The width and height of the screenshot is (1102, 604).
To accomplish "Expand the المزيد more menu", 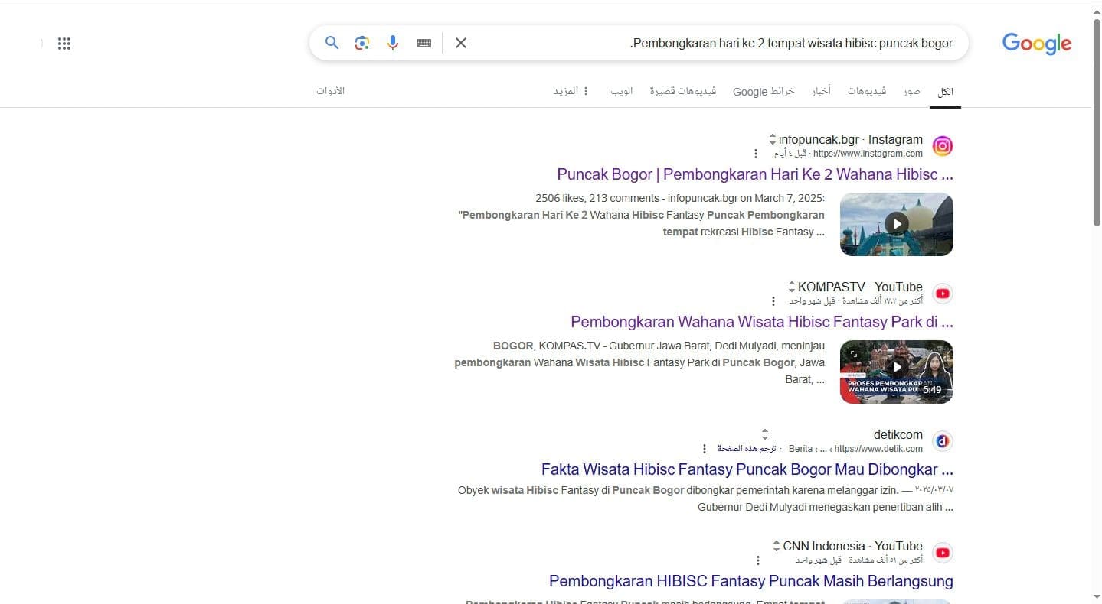I will click(571, 91).
